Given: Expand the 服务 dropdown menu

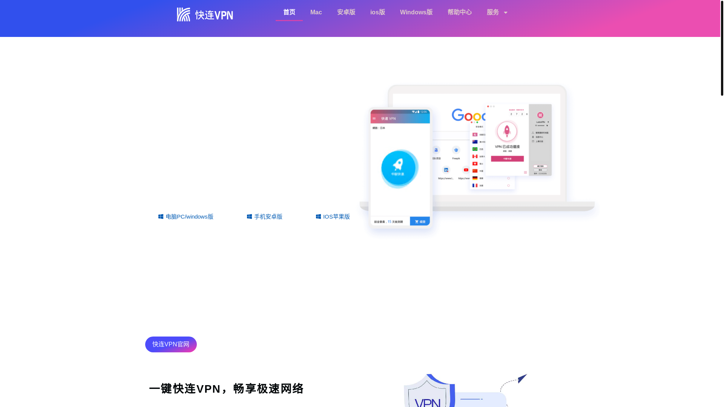Looking at the screenshot, I should click(x=497, y=12).
